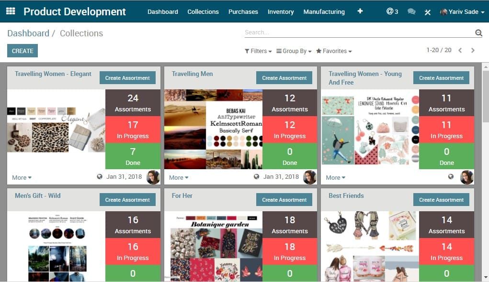The width and height of the screenshot is (489, 282).
Task: Expand the Filters dropdown
Action: pos(258,51)
